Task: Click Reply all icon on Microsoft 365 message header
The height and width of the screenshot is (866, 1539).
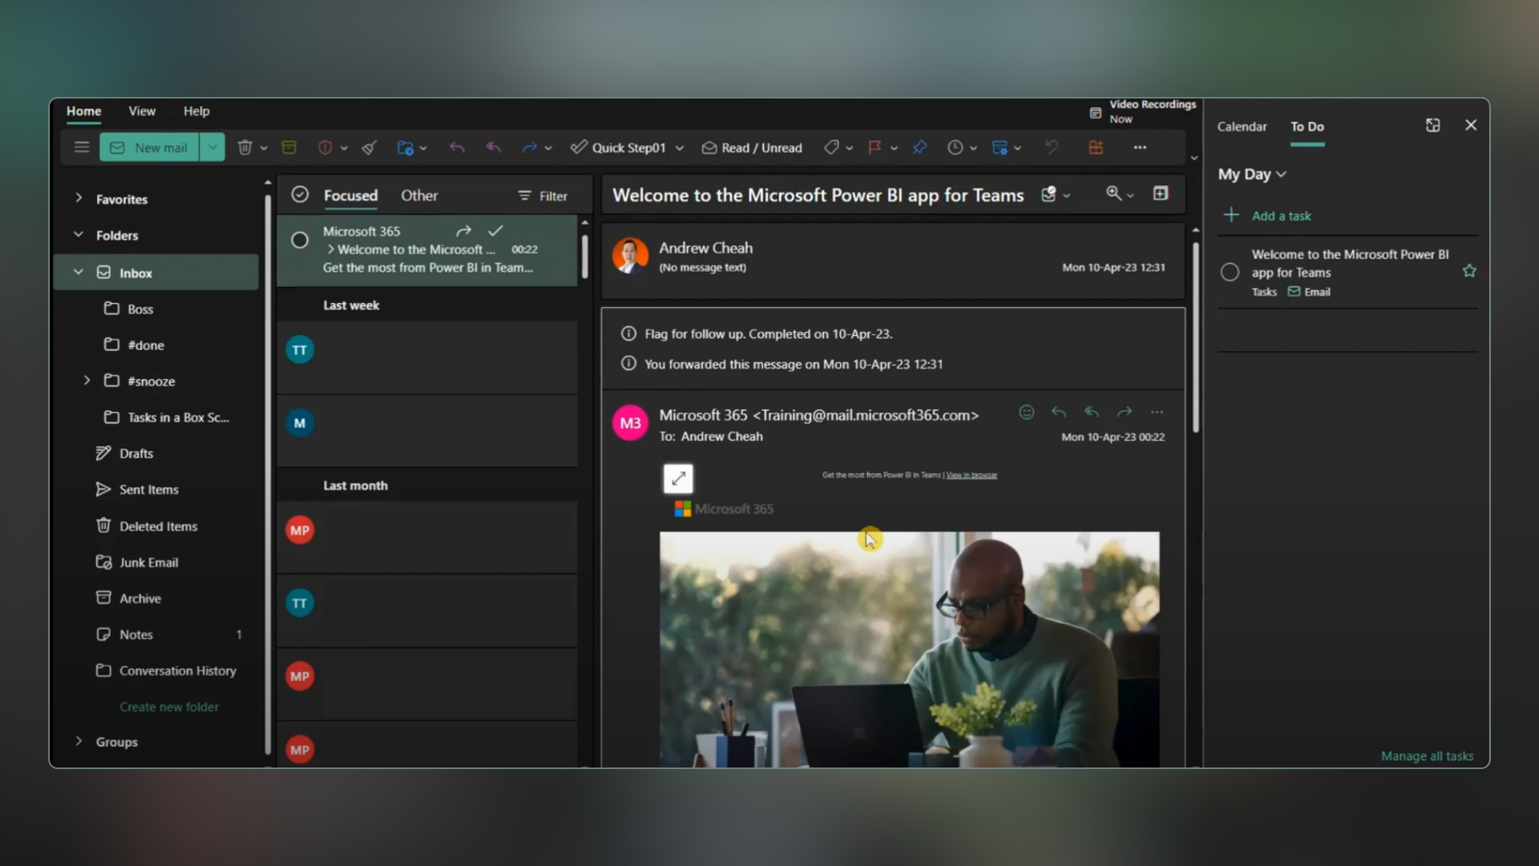Action: click(1092, 412)
